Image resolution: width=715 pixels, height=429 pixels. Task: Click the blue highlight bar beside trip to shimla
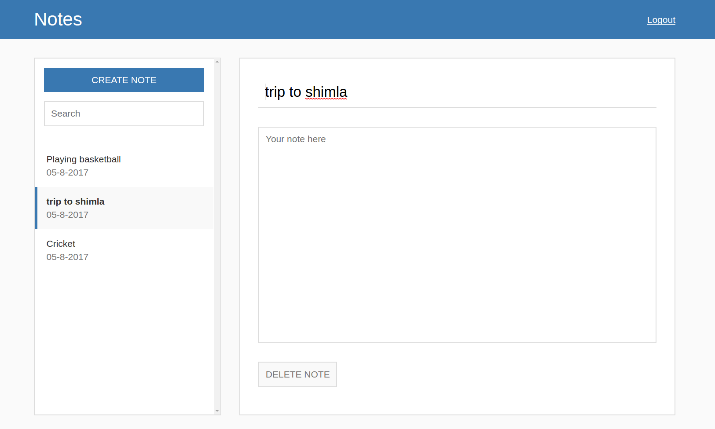[36, 208]
